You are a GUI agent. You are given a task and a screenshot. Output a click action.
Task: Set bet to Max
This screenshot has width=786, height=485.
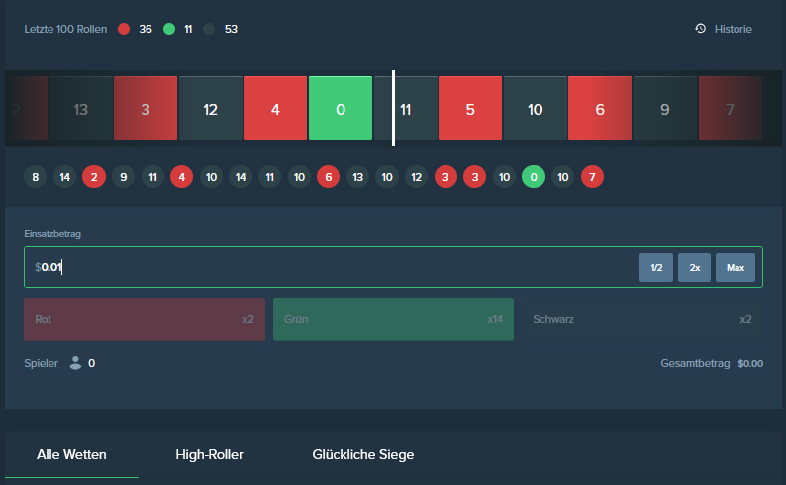pos(736,267)
